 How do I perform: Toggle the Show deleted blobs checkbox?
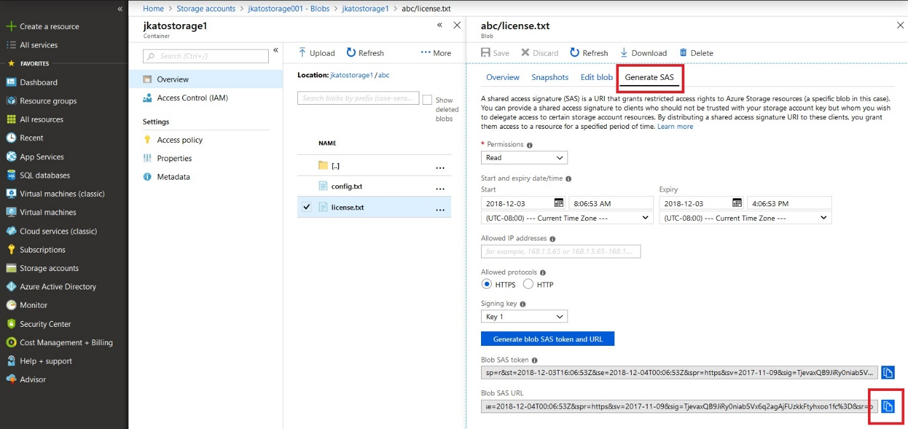pos(427,100)
